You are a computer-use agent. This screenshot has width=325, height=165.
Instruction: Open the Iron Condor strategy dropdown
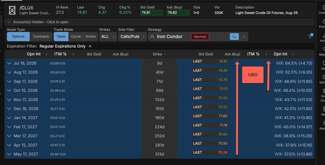198,36
